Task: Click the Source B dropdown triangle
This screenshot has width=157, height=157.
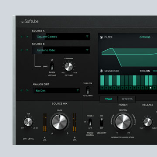Action: pyautogui.click(x=87, y=50)
